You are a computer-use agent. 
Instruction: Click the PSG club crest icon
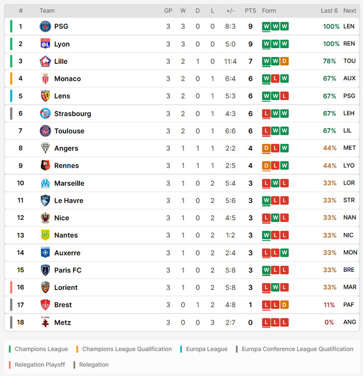tap(46, 26)
